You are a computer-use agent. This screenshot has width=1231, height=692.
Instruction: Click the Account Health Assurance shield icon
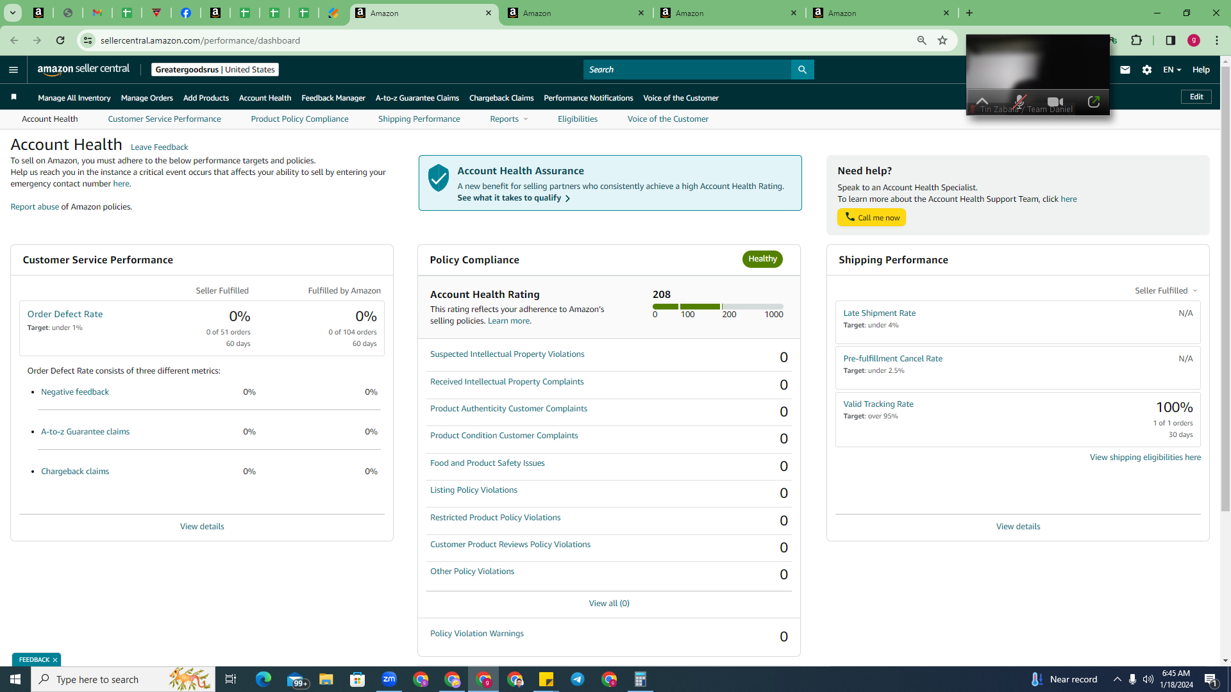point(439,177)
